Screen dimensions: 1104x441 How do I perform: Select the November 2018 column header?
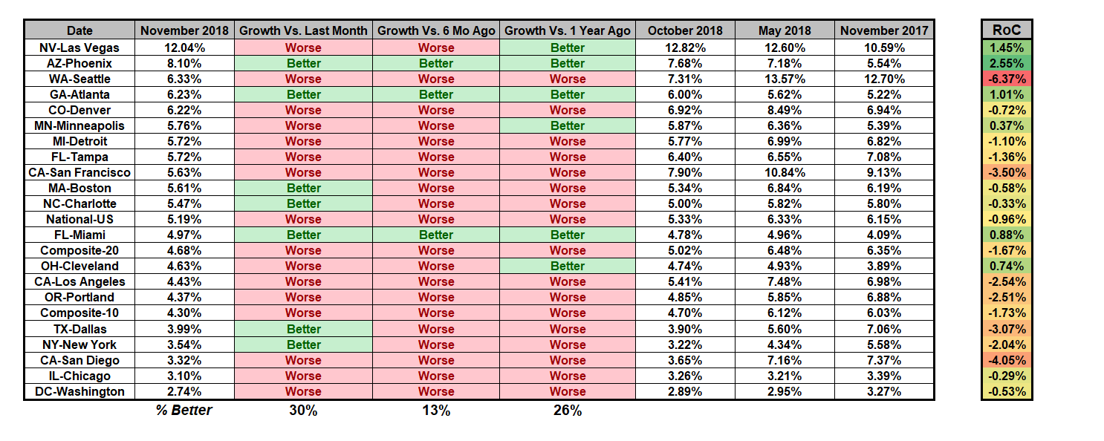[x=184, y=30]
